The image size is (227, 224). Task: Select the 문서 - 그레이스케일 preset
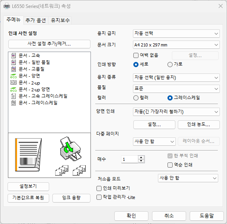click(38, 103)
